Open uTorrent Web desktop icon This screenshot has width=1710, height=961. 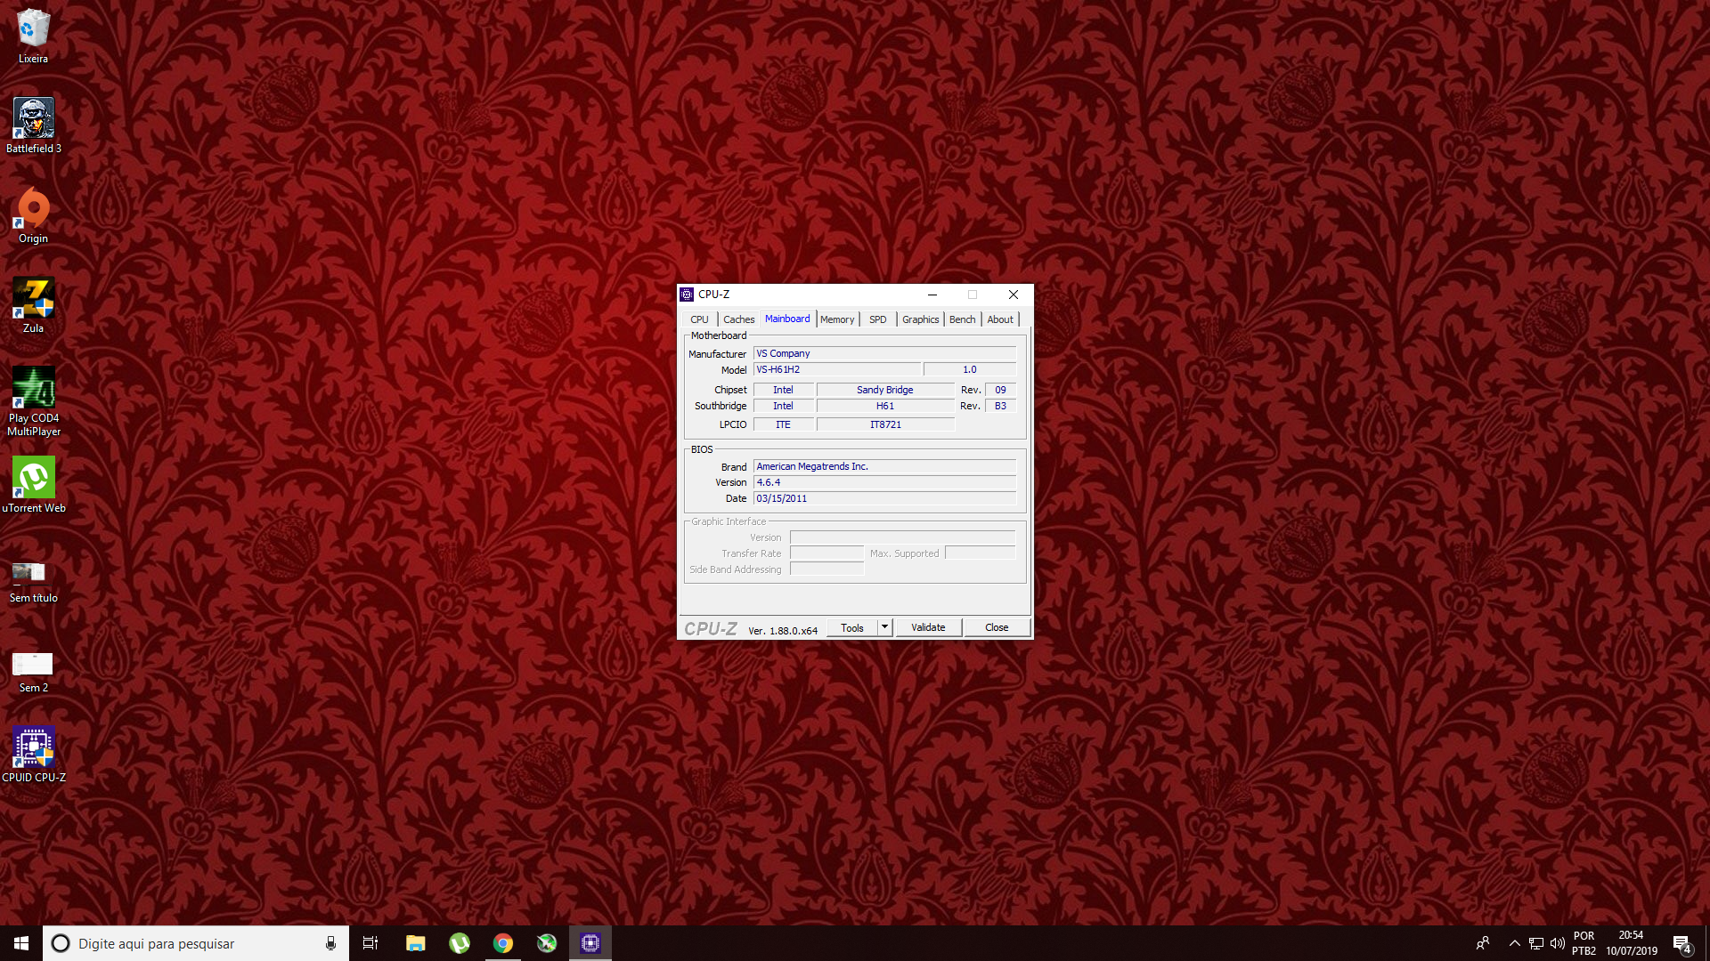[x=33, y=485]
